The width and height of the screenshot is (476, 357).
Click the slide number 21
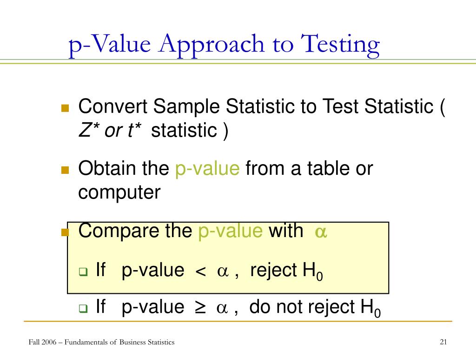[443, 342]
